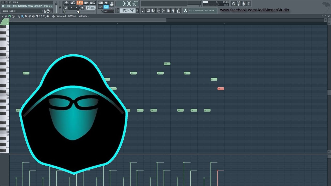
Task: Click the download content library icon
Action: 185,11
